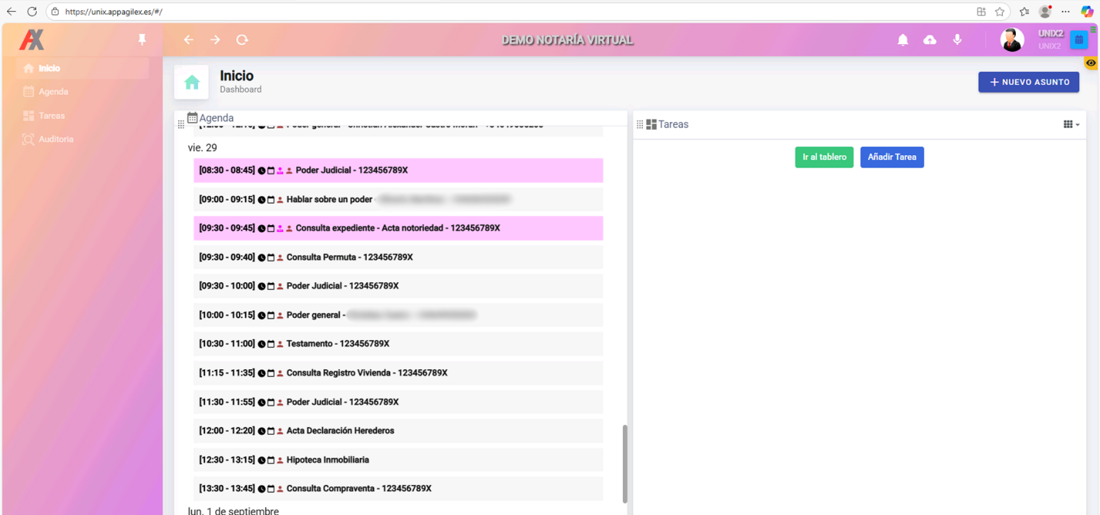This screenshot has height=515, width=1100.
Task: Click the Nuevo Asunto button
Action: pyautogui.click(x=1028, y=82)
